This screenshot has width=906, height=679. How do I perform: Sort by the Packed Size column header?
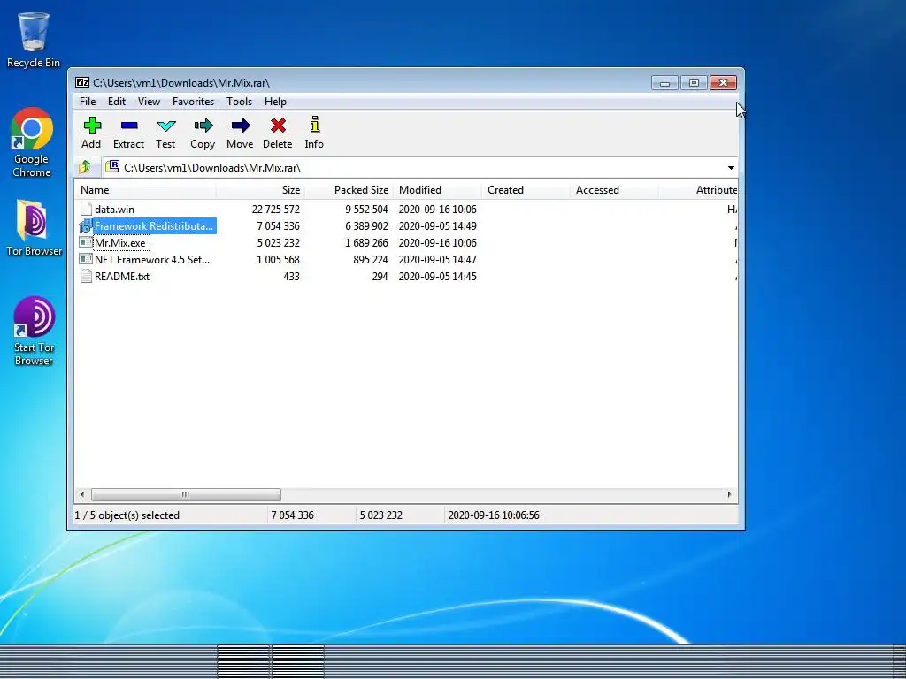pyautogui.click(x=349, y=190)
